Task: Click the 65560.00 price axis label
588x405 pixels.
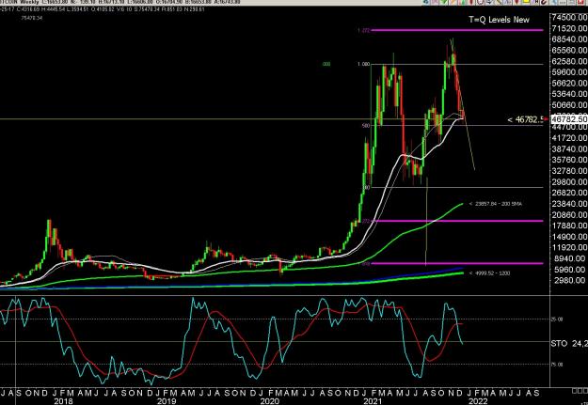Action: (569, 50)
